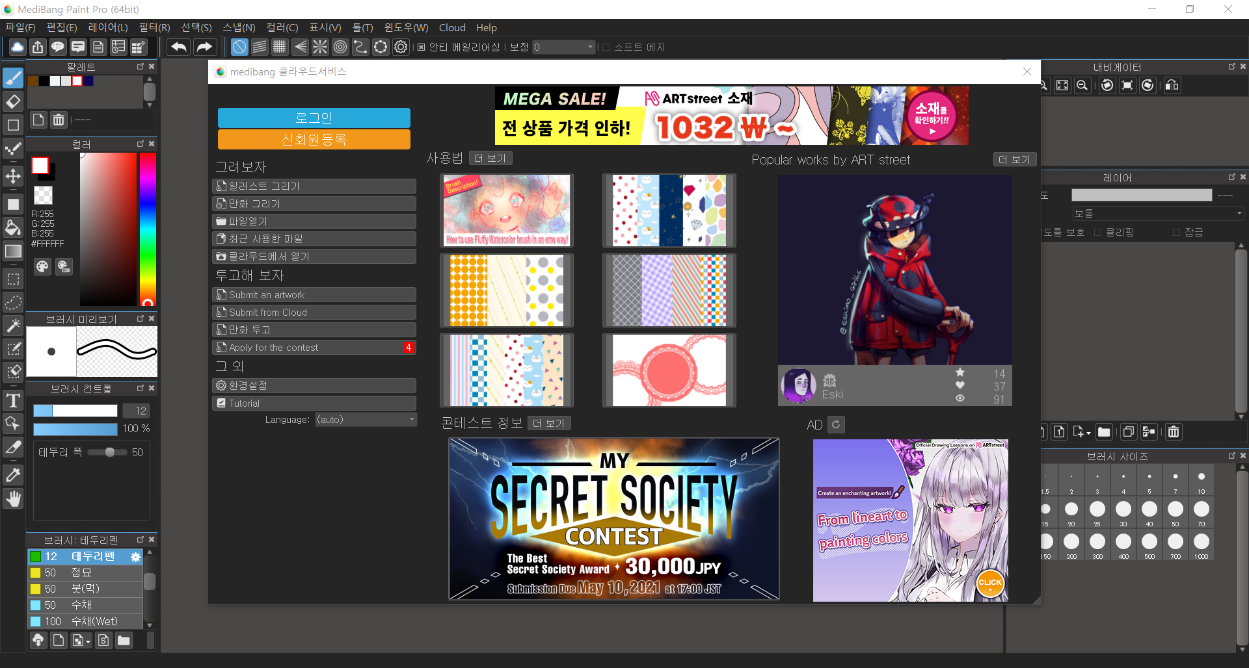
Task: Open the MEGA SALE ARTstreet banner
Action: pyautogui.click(x=732, y=116)
